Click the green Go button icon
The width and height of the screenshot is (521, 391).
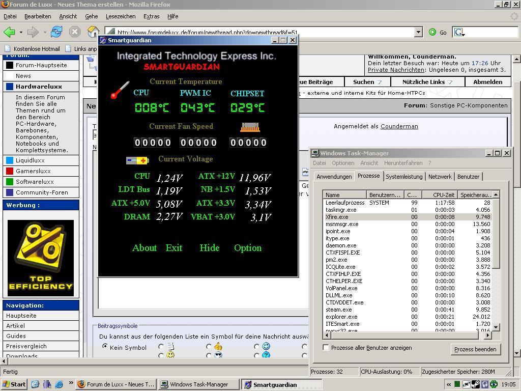(x=432, y=32)
